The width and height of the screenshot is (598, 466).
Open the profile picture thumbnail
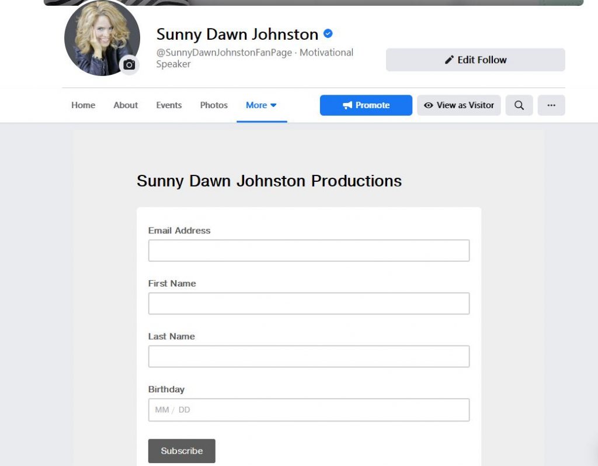[x=98, y=36]
